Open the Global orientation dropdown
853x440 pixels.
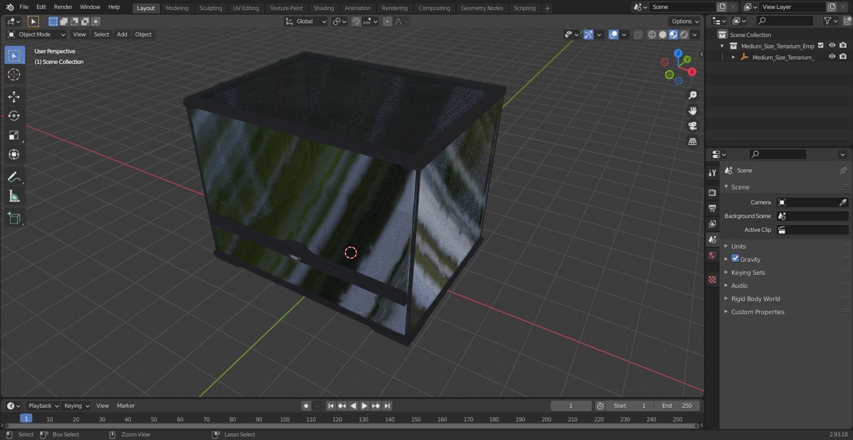[306, 21]
